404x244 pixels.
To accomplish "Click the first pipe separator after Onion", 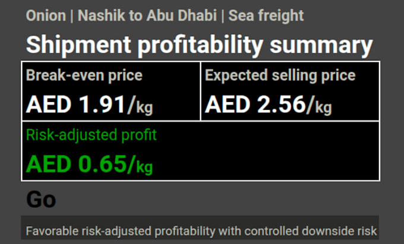I will [x=72, y=16].
